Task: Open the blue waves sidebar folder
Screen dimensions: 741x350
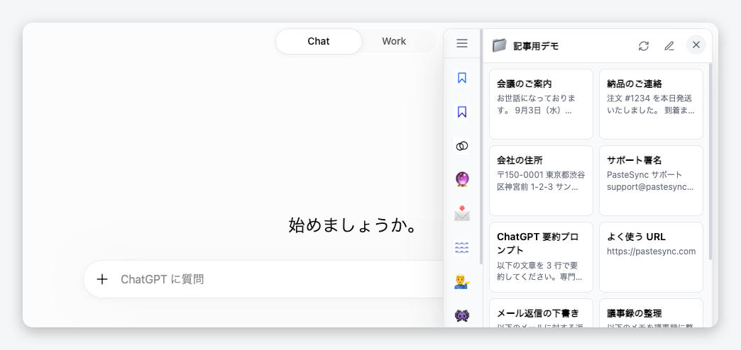Action: [x=462, y=248]
